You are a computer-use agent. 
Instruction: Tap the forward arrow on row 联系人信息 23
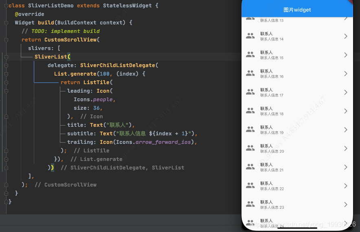click(x=346, y=205)
